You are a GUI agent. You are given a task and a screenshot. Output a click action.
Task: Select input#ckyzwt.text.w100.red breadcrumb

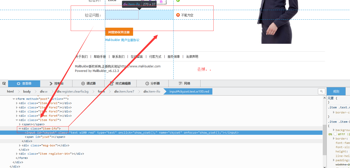click(189, 91)
